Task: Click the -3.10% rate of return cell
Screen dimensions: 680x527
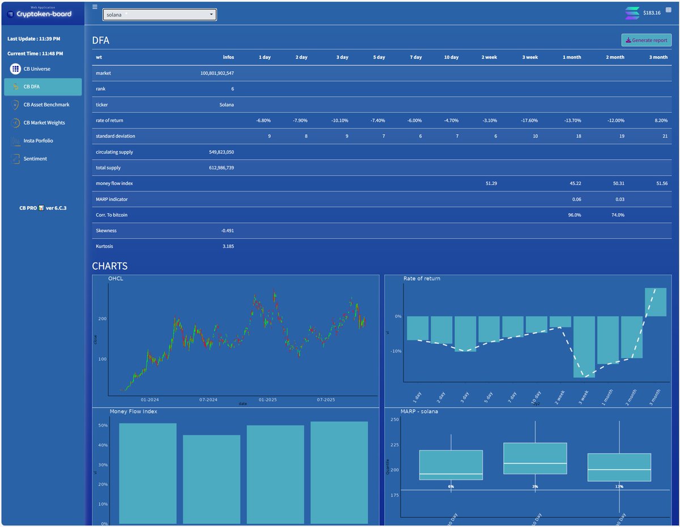Action: [490, 121]
